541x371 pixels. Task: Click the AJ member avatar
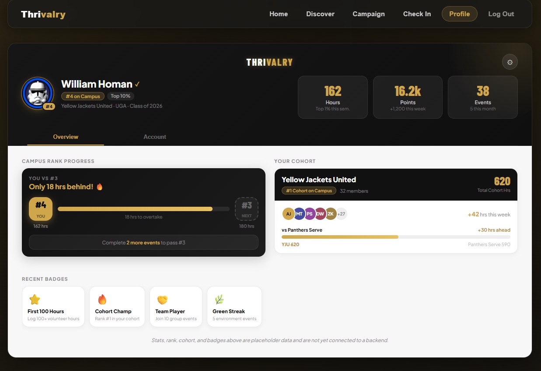289,214
